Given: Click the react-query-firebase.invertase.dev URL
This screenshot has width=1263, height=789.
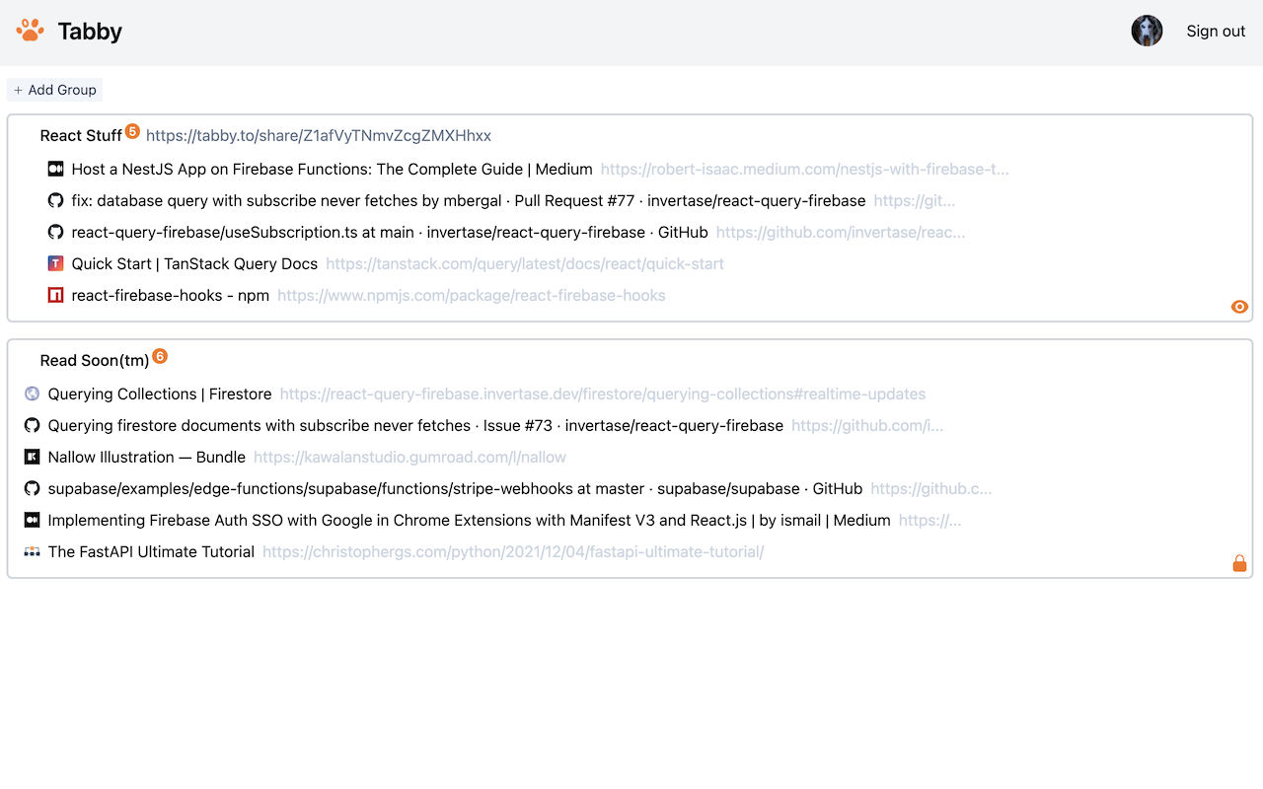Looking at the screenshot, I should (603, 394).
